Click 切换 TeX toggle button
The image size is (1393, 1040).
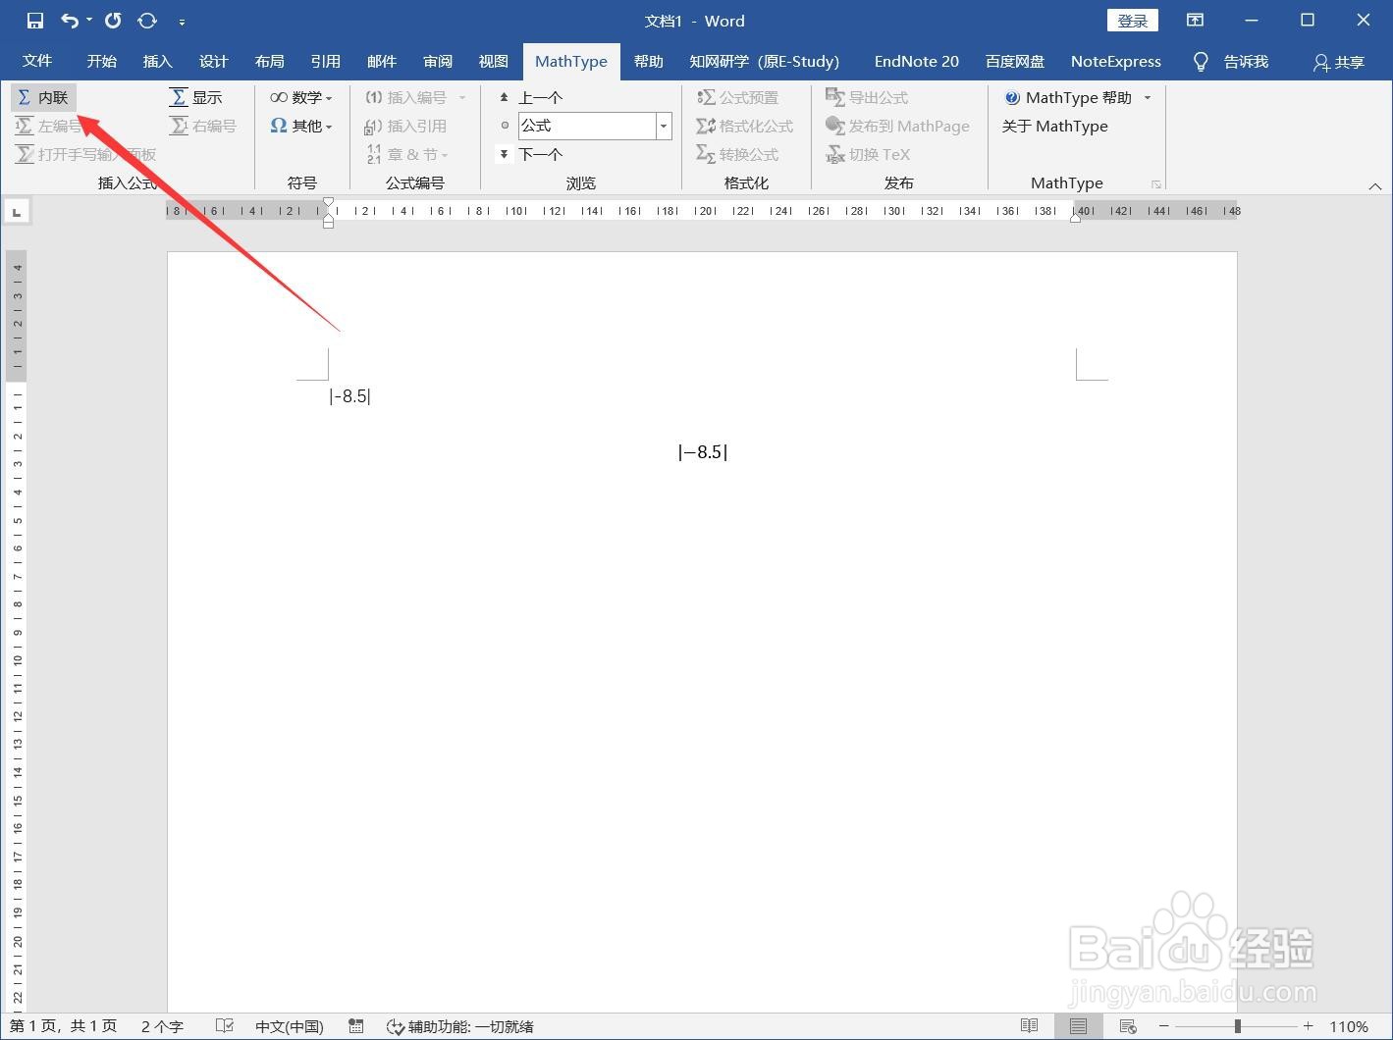868,154
